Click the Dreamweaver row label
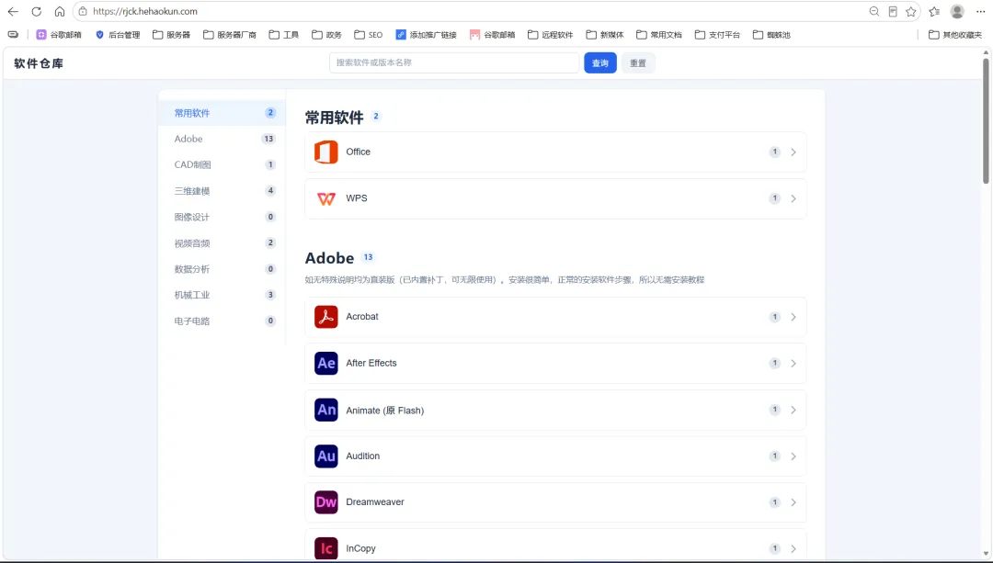 point(375,502)
